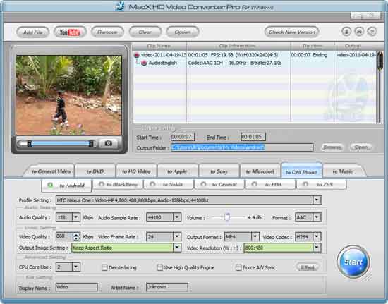
Task: Click the Clip Information column header
Action: (x=238, y=46)
